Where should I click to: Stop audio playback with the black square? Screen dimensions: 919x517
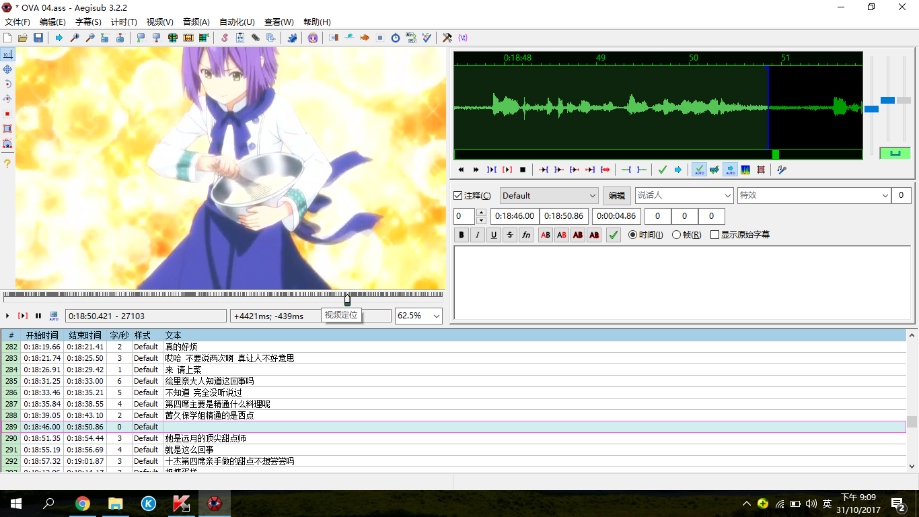tap(523, 170)
